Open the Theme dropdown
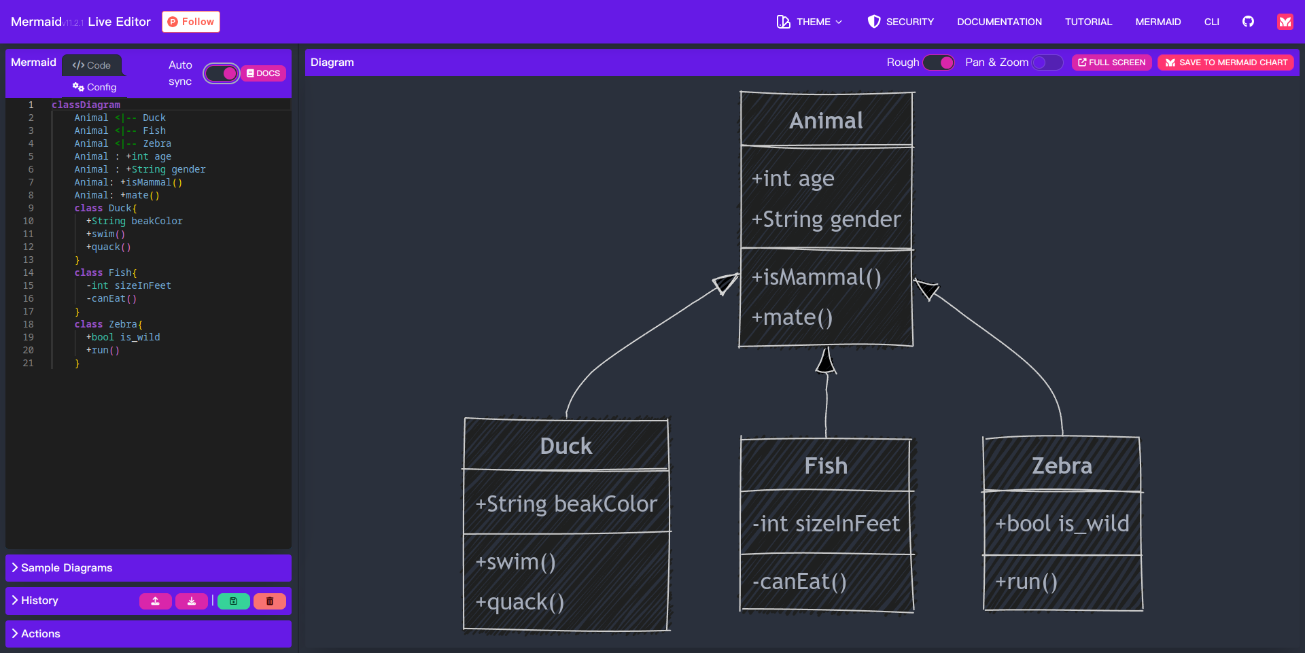The image size is (1305, 653). coord(810,22)
